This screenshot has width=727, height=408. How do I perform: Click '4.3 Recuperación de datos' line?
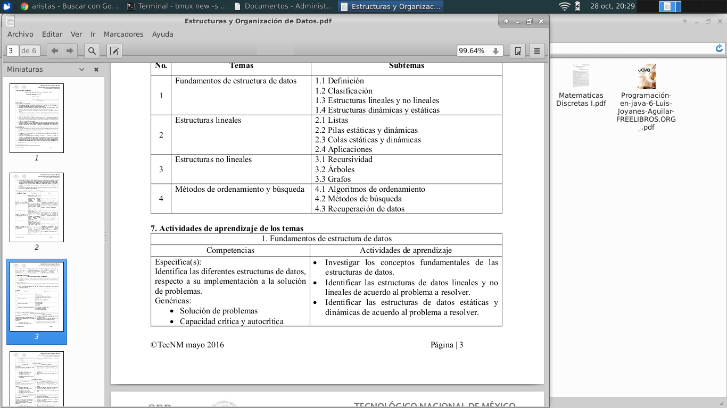tap(360, 209)
